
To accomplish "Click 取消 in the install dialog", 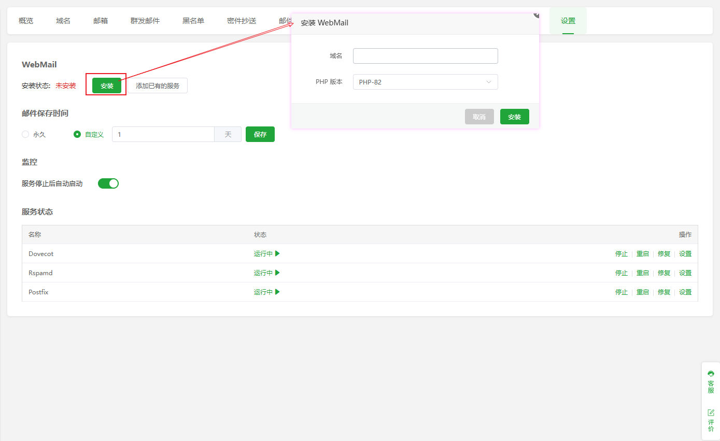I will (x=479, y=117).
